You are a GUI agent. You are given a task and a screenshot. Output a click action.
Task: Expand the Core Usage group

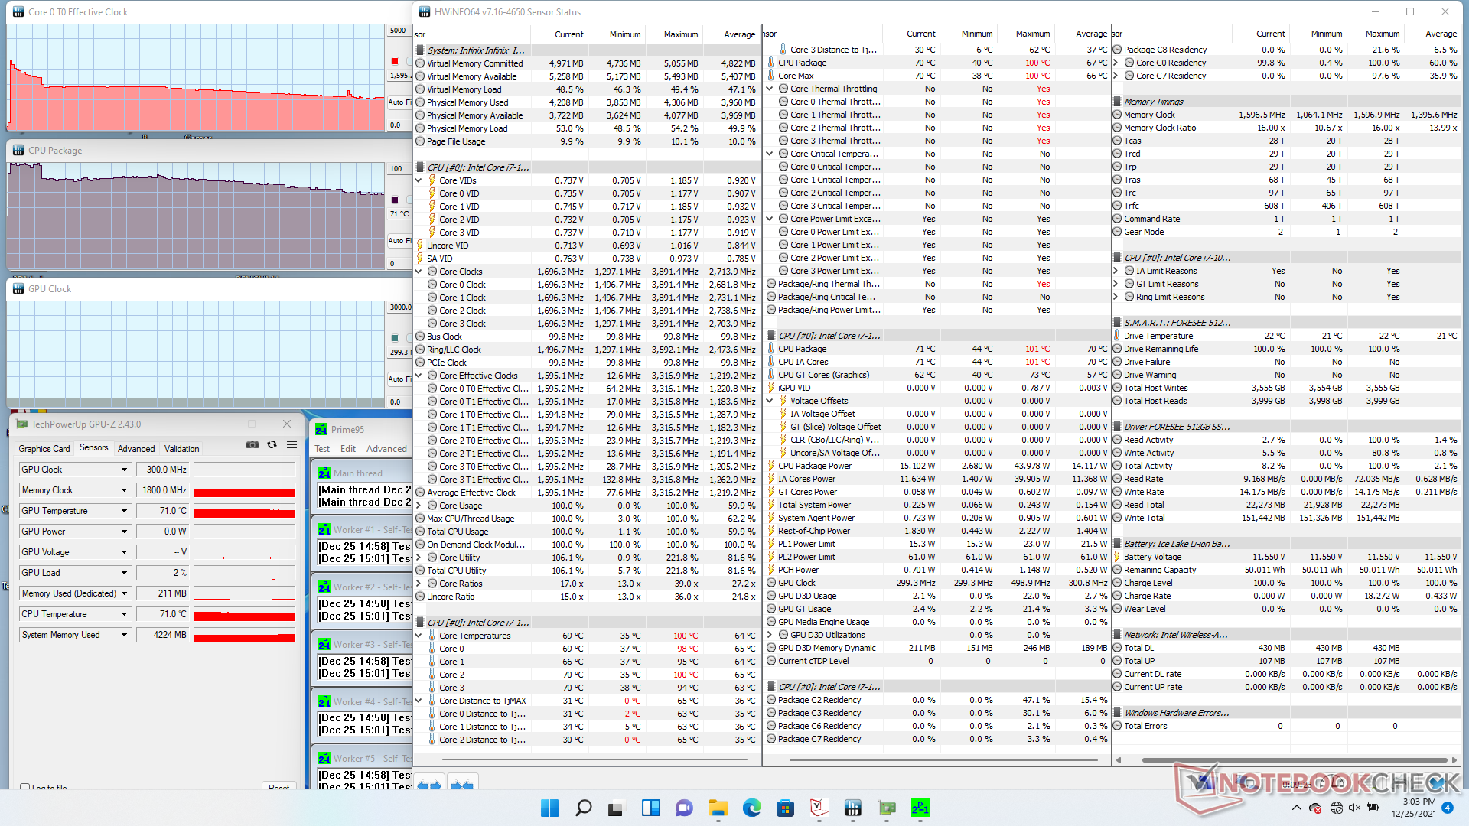419,506
